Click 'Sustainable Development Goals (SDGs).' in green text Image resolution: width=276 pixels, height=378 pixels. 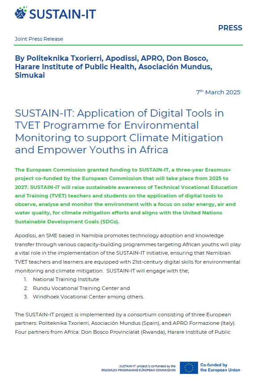tap(67, 222)
